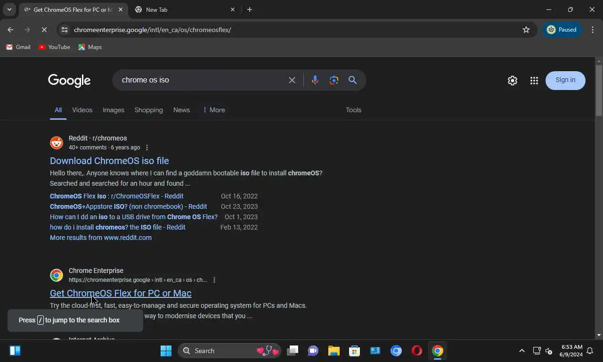Click the Google logo
Image resolution: width=603 pixels, height=362 pixels.
tap(69, 81)
